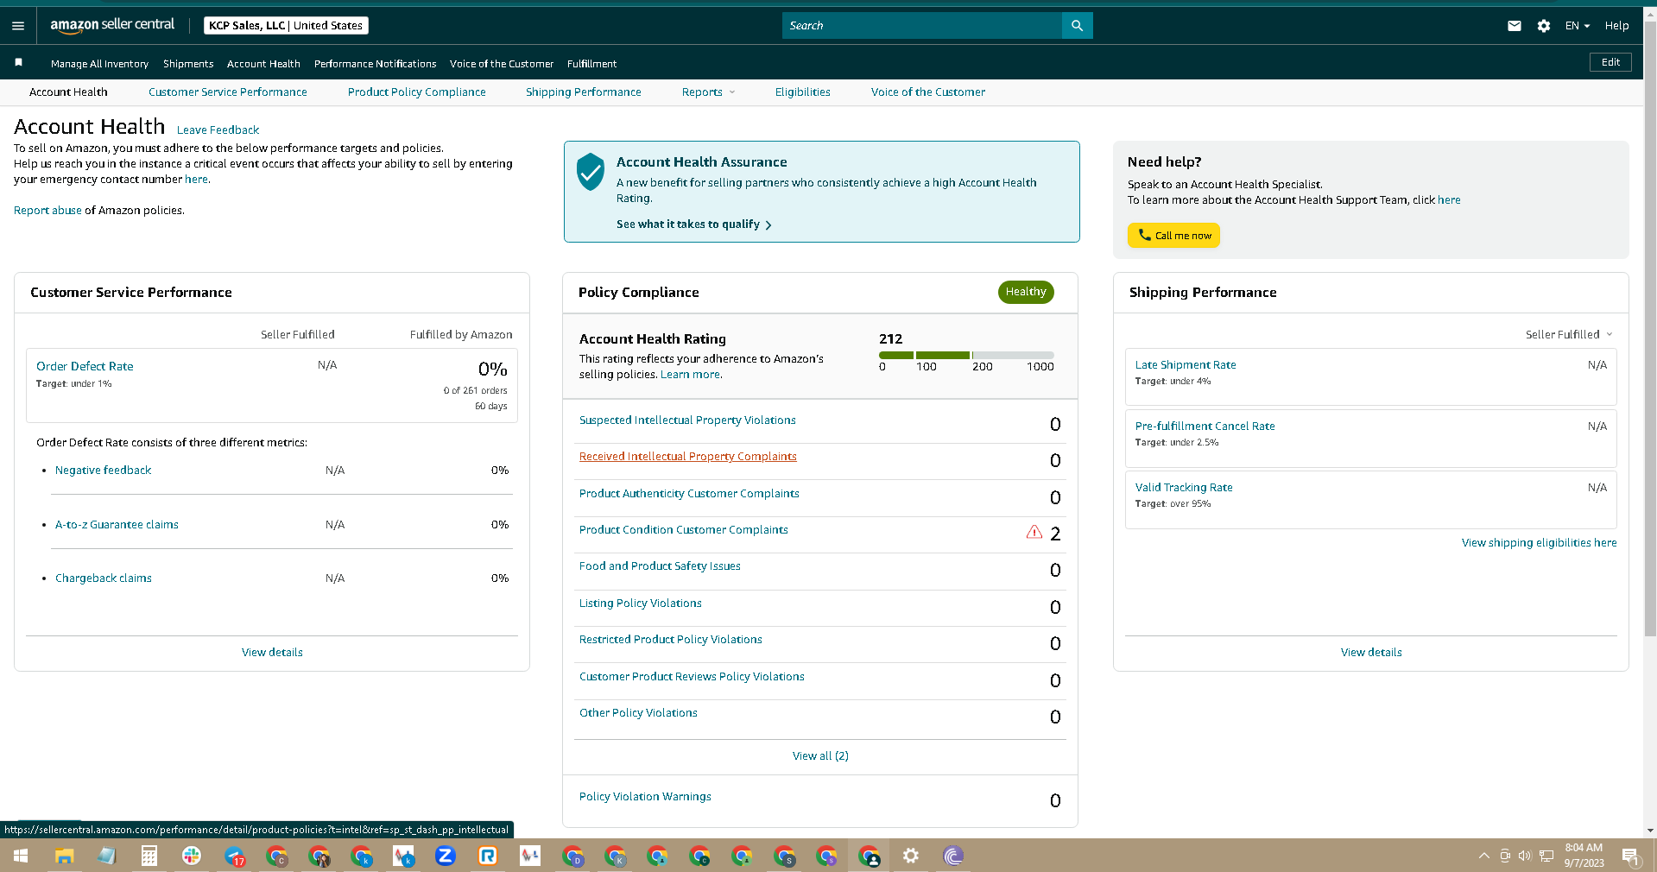Click the Edit favorites bar button
The height and width of the screenshot is (872, 1657).
point(1610,62)
